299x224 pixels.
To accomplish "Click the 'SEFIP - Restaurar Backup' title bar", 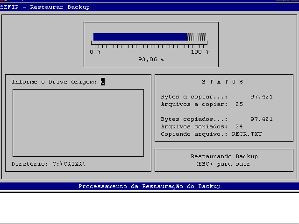I will coord(149,7).
